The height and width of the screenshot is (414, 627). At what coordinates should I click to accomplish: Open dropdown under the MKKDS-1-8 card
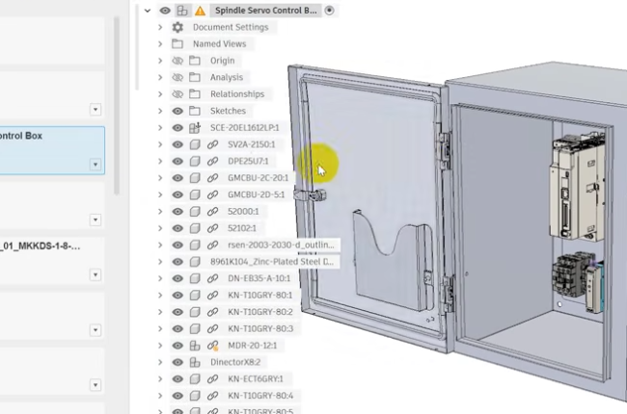(95, 274)
